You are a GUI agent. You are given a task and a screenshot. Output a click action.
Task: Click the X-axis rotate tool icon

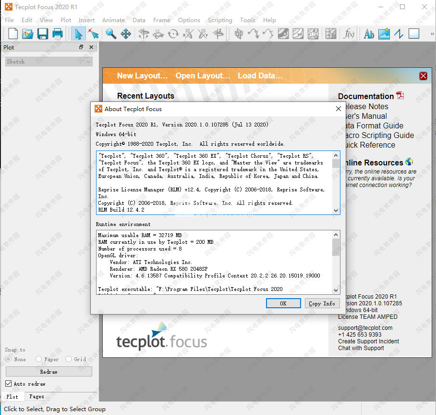pos(188,34)
